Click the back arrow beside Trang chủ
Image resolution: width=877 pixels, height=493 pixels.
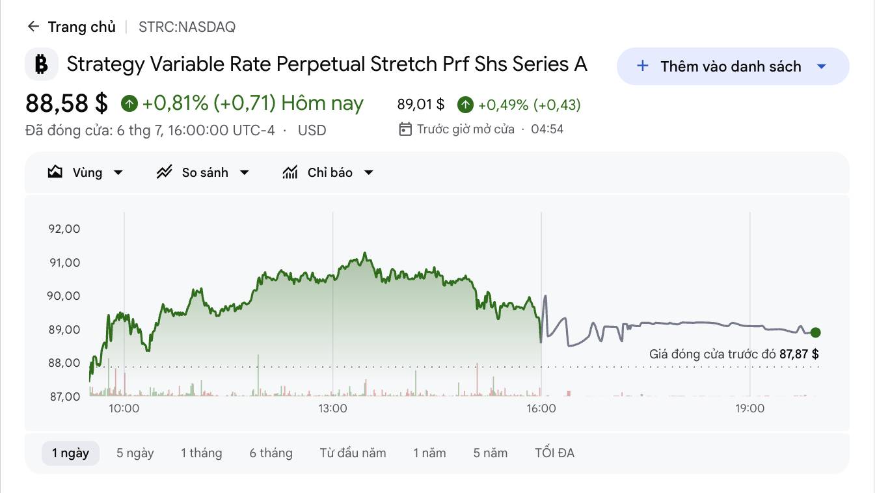[33, 27]
